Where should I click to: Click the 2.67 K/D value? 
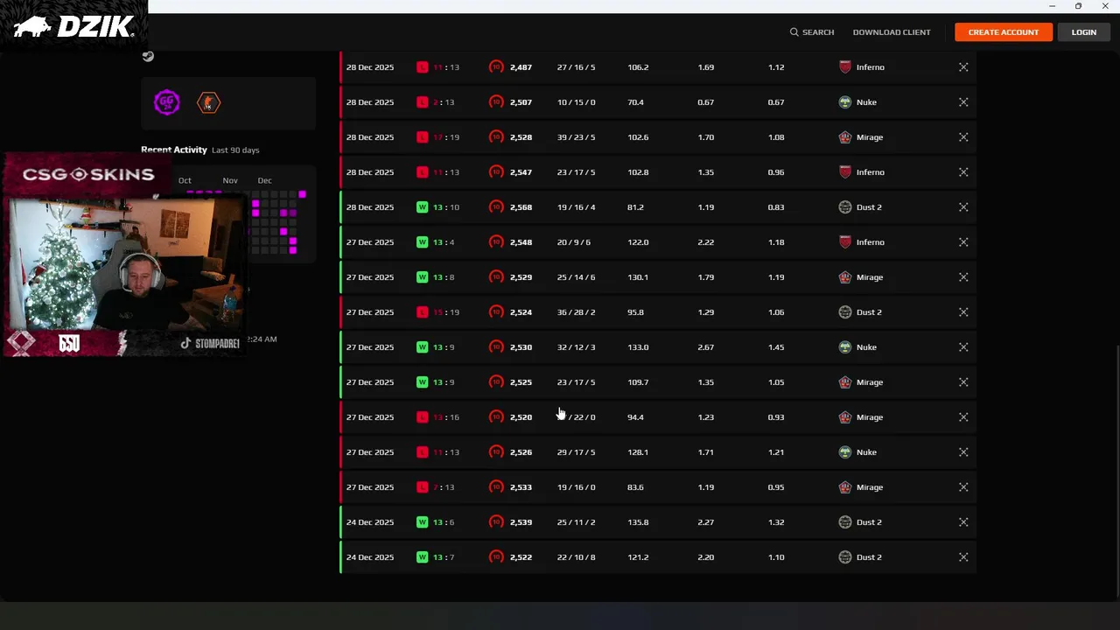(706, 347)
